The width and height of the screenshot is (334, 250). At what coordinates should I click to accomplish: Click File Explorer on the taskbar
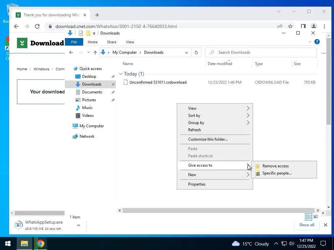pos(24,243)
